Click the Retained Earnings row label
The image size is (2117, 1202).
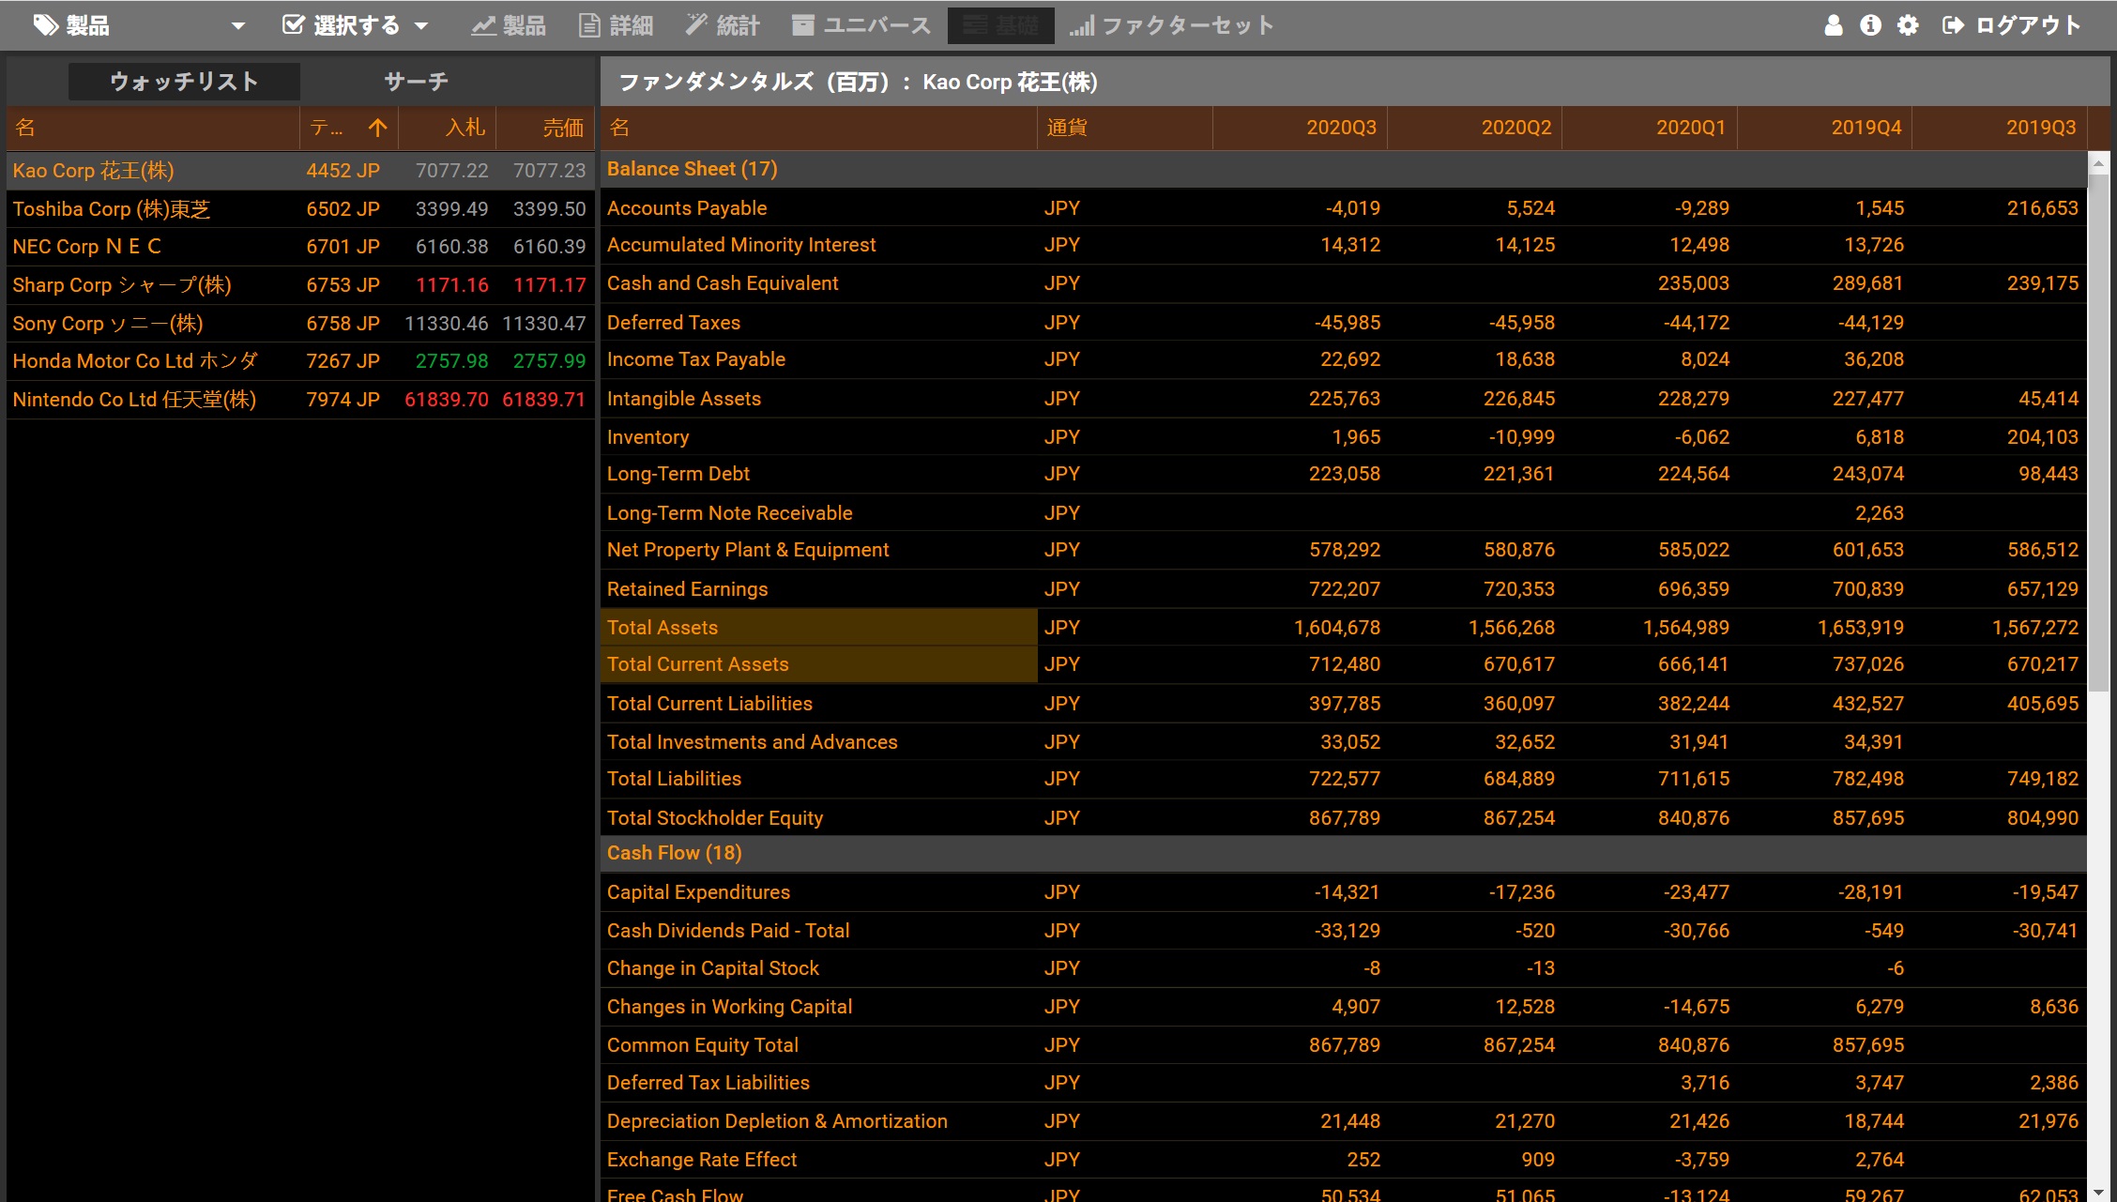tap(687, 589)
